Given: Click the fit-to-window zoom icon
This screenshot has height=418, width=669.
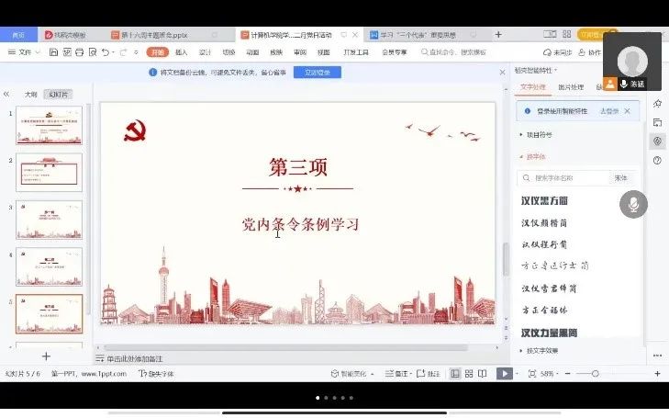Looking at the screenshot, I should click(x=530, y=374).
